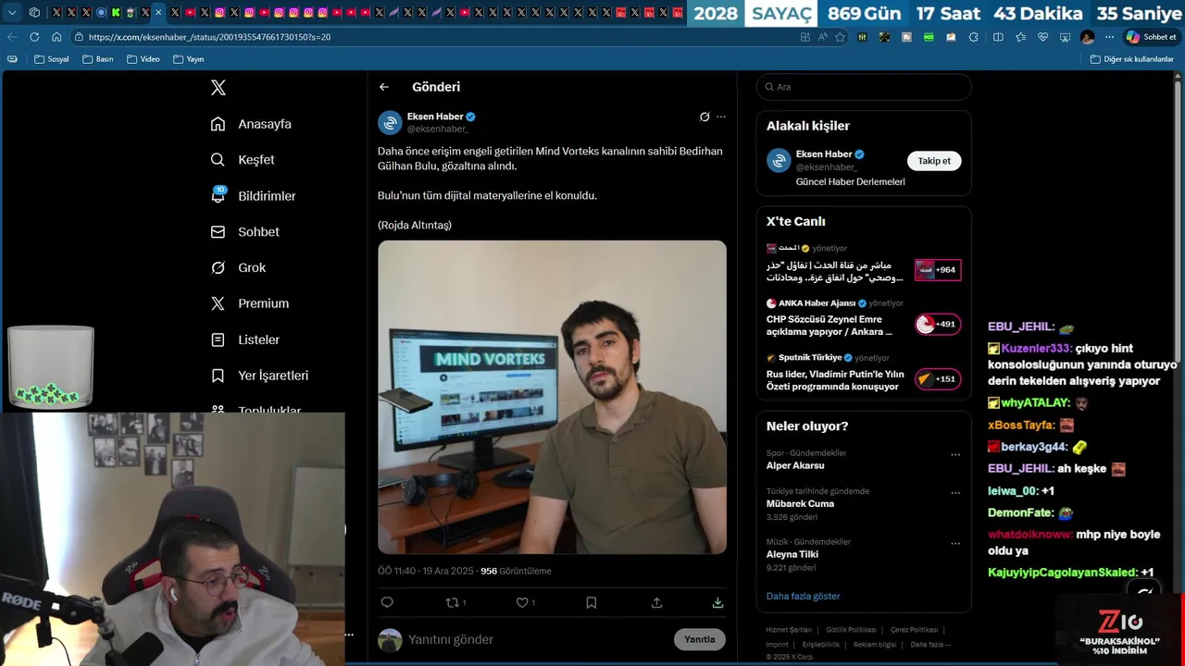Open options for Alper Akarsu trend

(x=955, y=454)
